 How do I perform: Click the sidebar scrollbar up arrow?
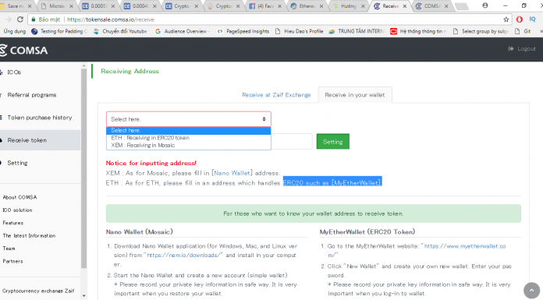(83, 65)
